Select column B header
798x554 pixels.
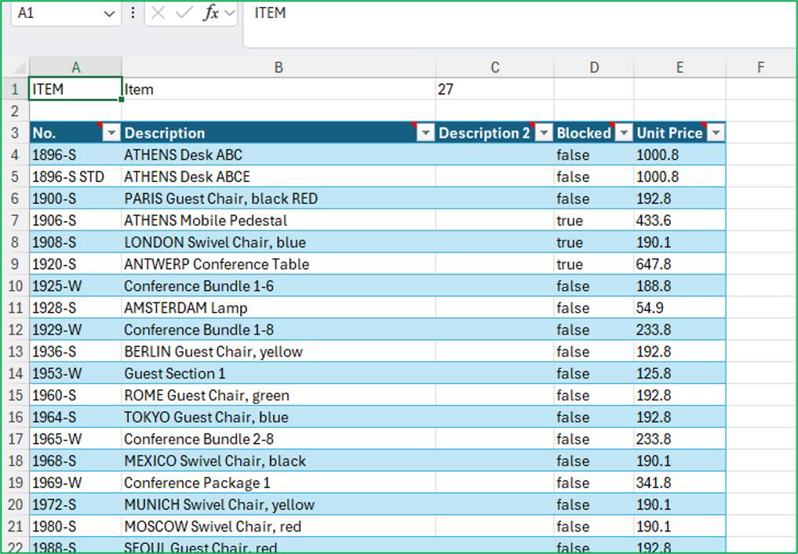coord(279,67)
